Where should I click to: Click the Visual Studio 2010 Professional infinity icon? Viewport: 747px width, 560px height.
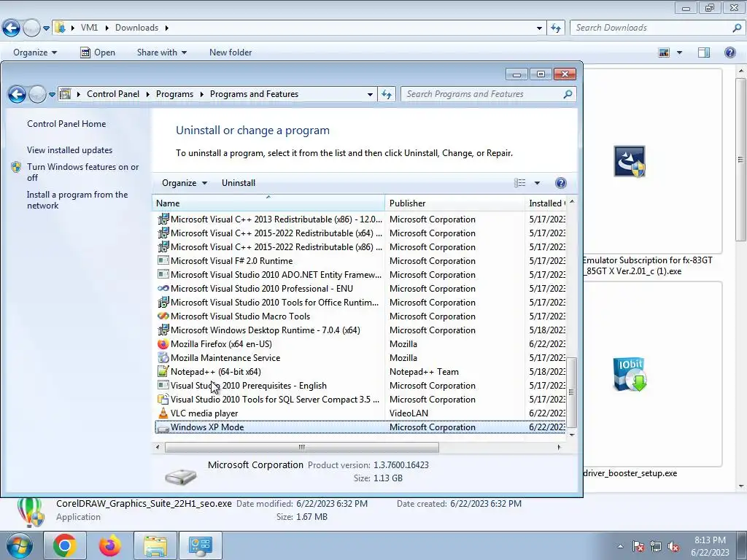tap(163, 289)
